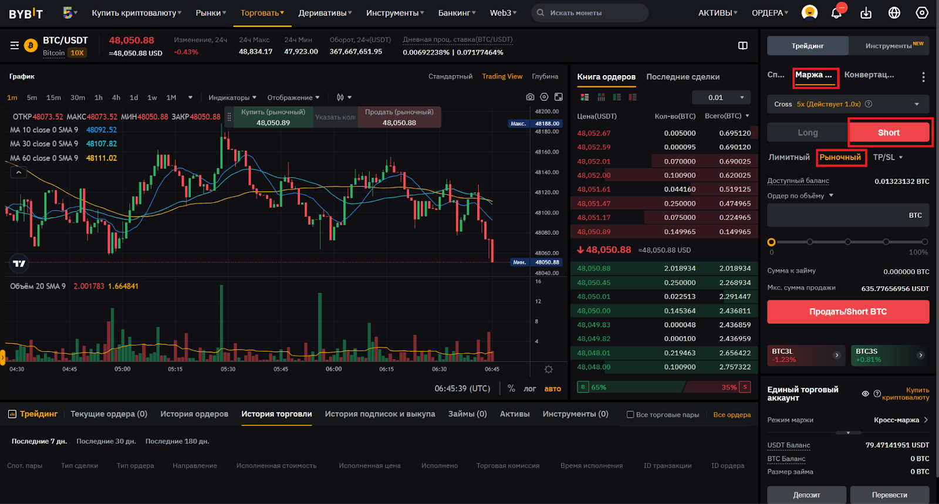
Task: Open language globe icon
Action: coord(894,13)
